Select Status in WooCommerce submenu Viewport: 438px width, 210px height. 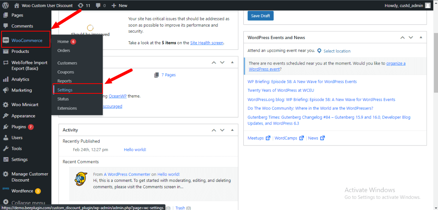[63, 99]
